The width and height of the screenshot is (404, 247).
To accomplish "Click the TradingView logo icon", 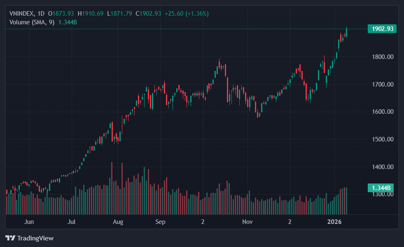I will (10, 238).
